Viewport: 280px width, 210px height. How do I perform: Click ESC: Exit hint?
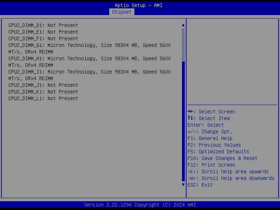point(200,185)
